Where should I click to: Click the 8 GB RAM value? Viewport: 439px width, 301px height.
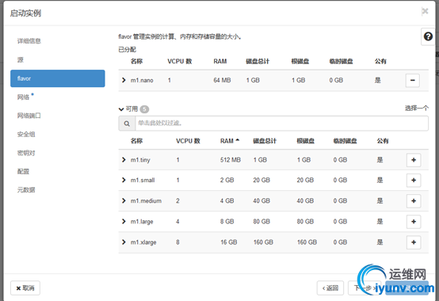(227, 222)
